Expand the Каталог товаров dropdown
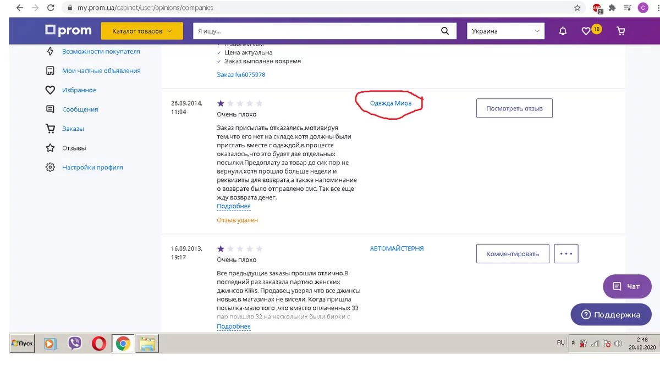This screenshot has width=660, height=371. click(142, 31)
